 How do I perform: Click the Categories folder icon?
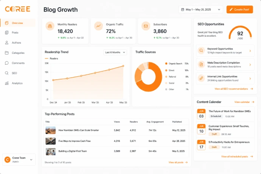pyautogui.click(x=7, y=53)
